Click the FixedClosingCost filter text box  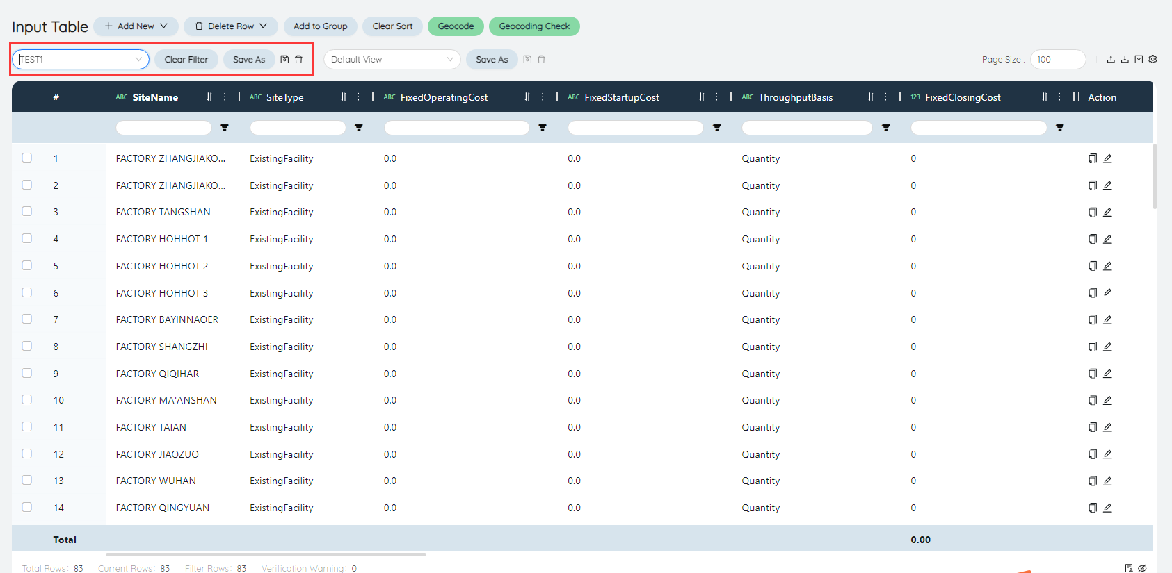[979, 128]
